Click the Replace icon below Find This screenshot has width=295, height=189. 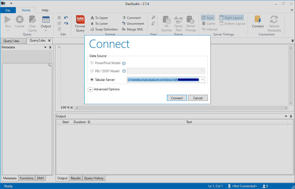153,23
